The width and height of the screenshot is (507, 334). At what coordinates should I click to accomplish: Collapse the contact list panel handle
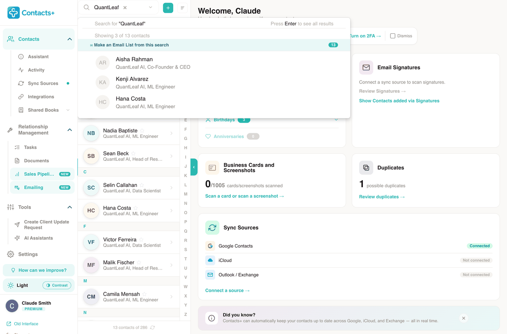click(x=194, y=167)
